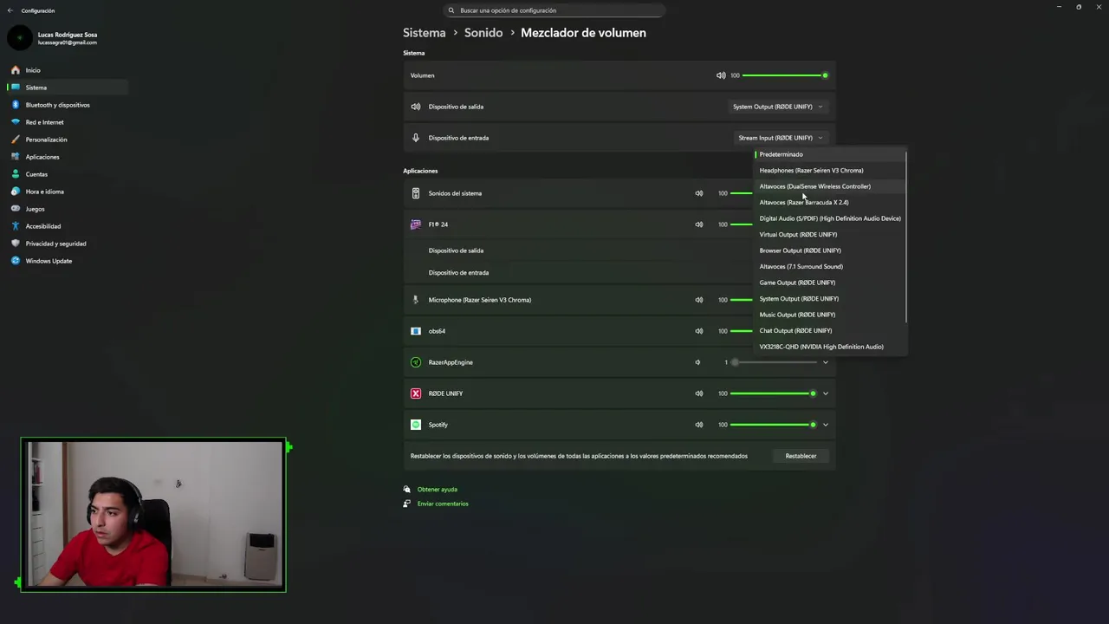Image resolution: width=1109 pixels, height=624 pixels.
Task: Select Sistema in the sidebar
Action: tap(68, 88)
